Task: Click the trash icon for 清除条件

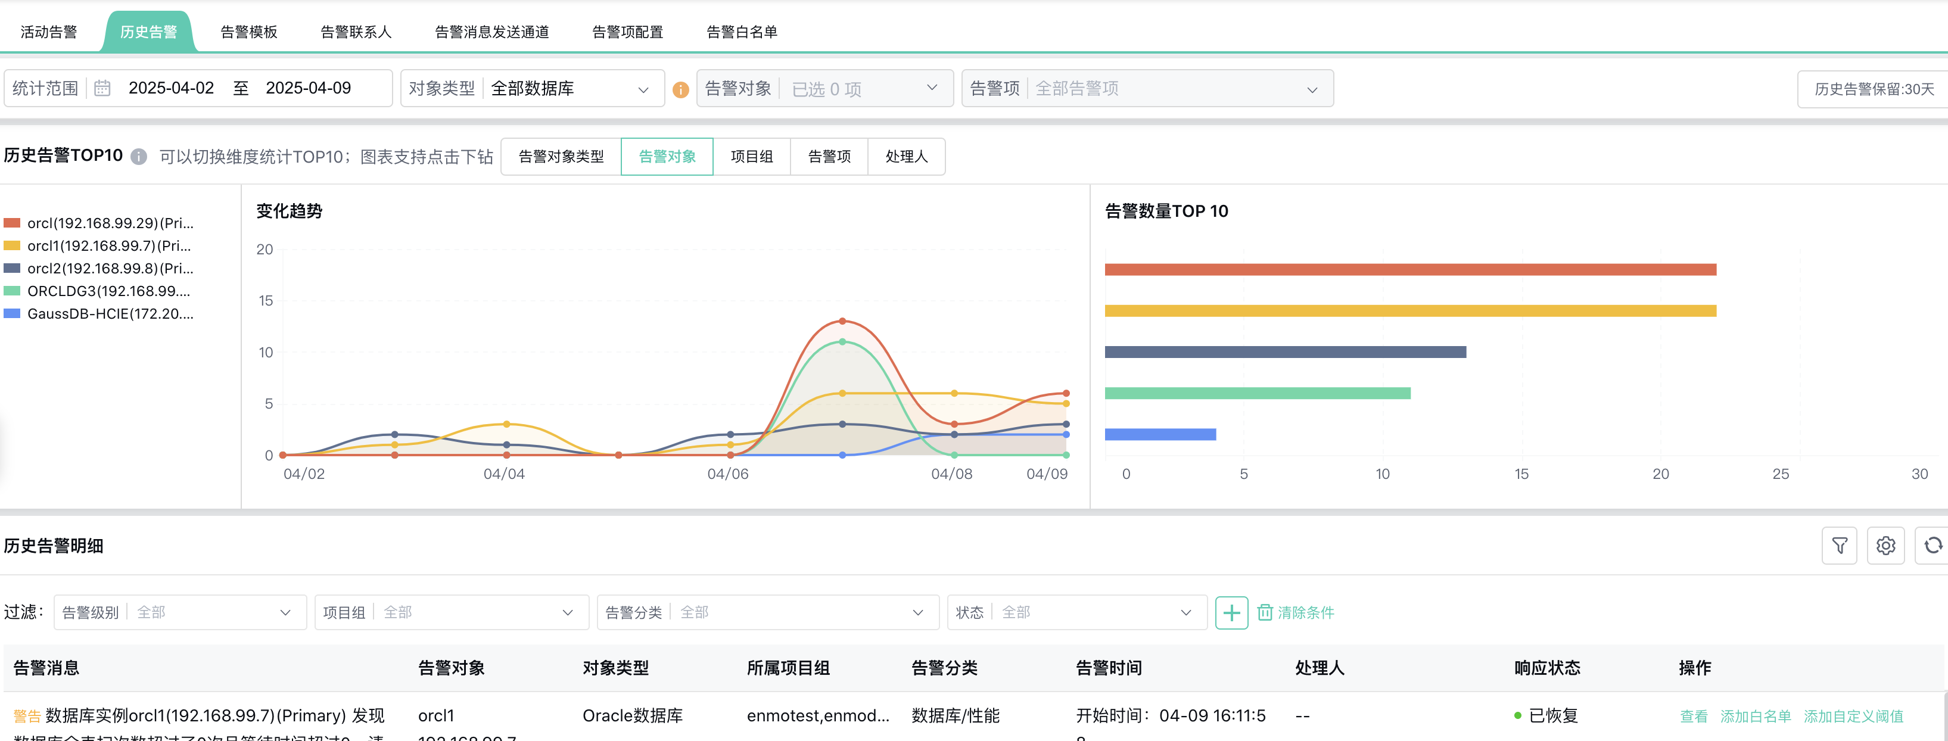Action: click(x=1264, y=612)
